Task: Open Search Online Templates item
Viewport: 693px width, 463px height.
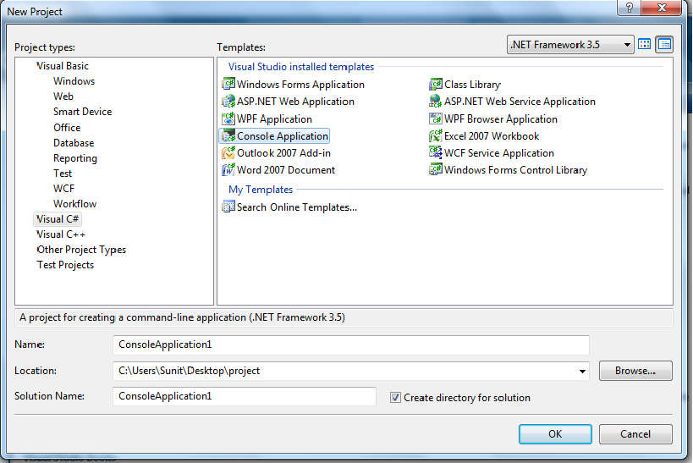Action: (289, 207)
